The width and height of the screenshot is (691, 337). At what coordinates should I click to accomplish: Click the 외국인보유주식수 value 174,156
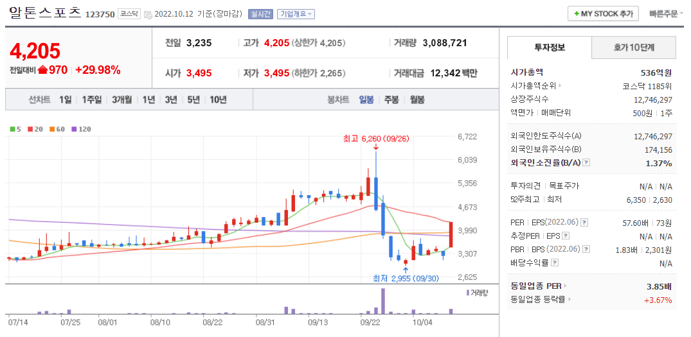point(657,150)
